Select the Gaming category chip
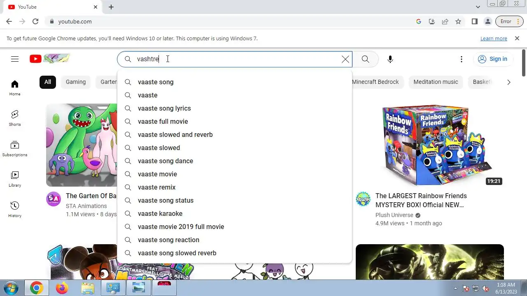The height and width of the screenshot is (296, 527). (x=76, y=82)
